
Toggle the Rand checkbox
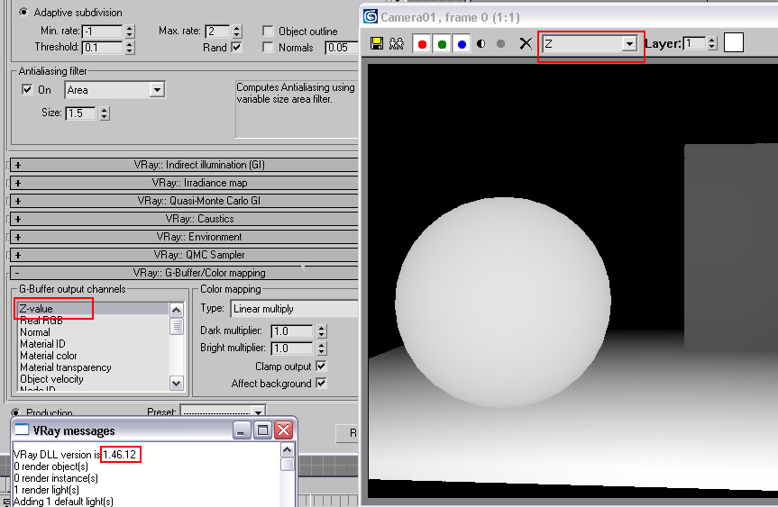(237, 48)
